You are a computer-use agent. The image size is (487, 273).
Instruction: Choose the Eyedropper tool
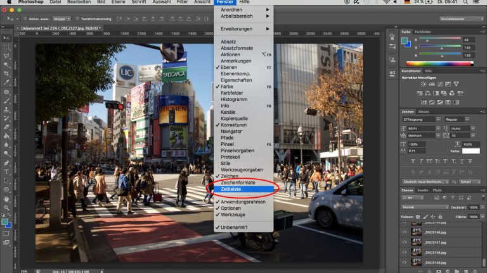click(6, 82)
